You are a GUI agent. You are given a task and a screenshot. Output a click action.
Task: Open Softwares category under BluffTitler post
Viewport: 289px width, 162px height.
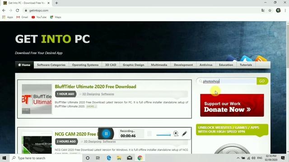(107, 94)
